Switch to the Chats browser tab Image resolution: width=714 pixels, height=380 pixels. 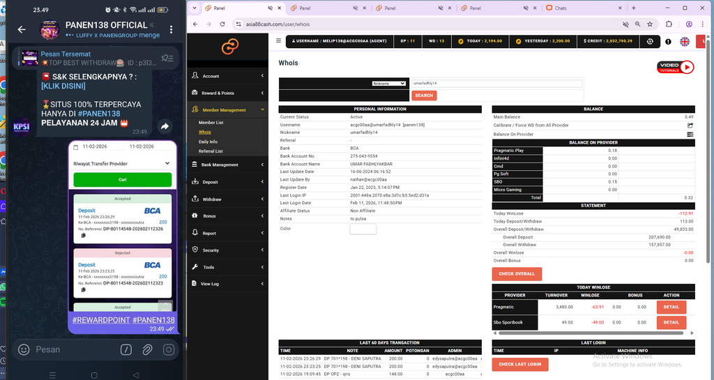click(584, 8)
